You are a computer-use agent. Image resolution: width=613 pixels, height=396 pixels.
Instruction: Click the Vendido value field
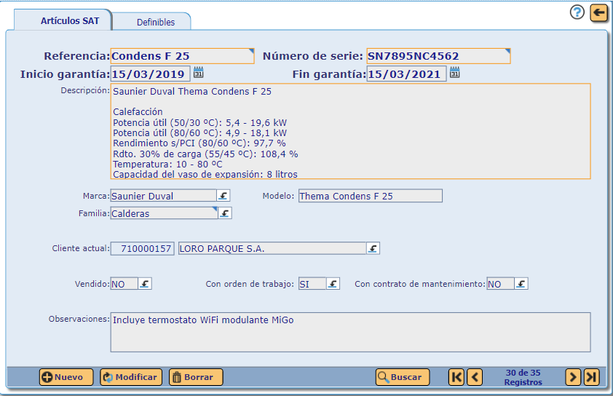[124, 283]
